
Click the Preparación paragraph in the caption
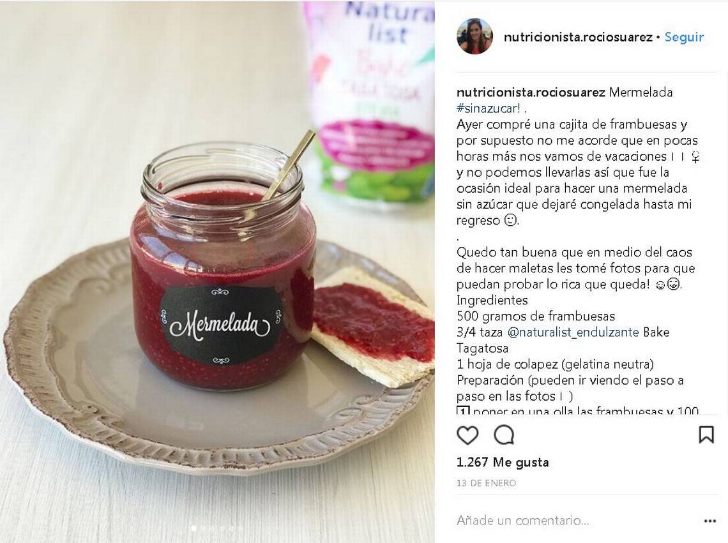click(570, 388)
